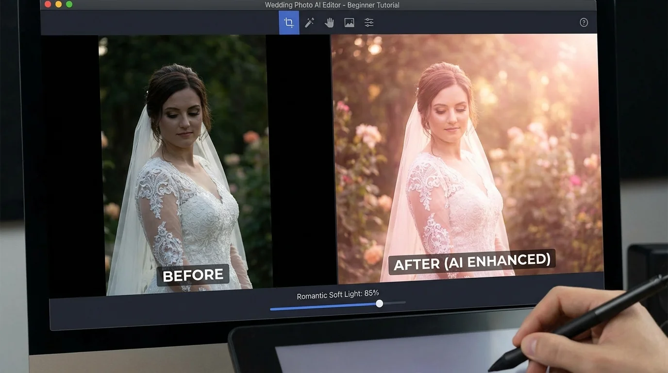Activate the magic wand AI enhance tool
The image size is (668, 373).
coord(309,23)
